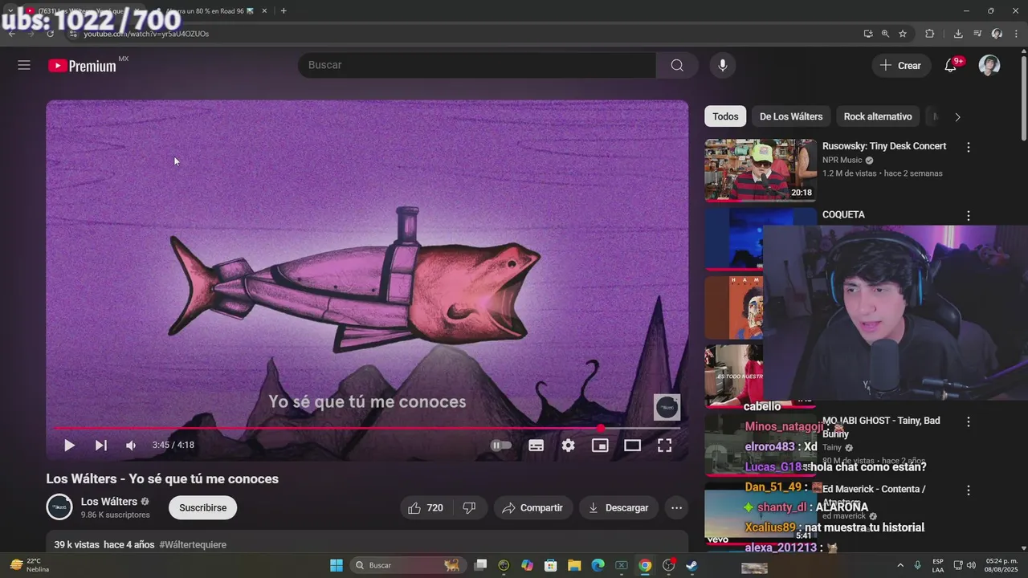Open the Los Wálters channel avatar
The height and width of the screenshot is (578, 1028).
tap(59, 507)
